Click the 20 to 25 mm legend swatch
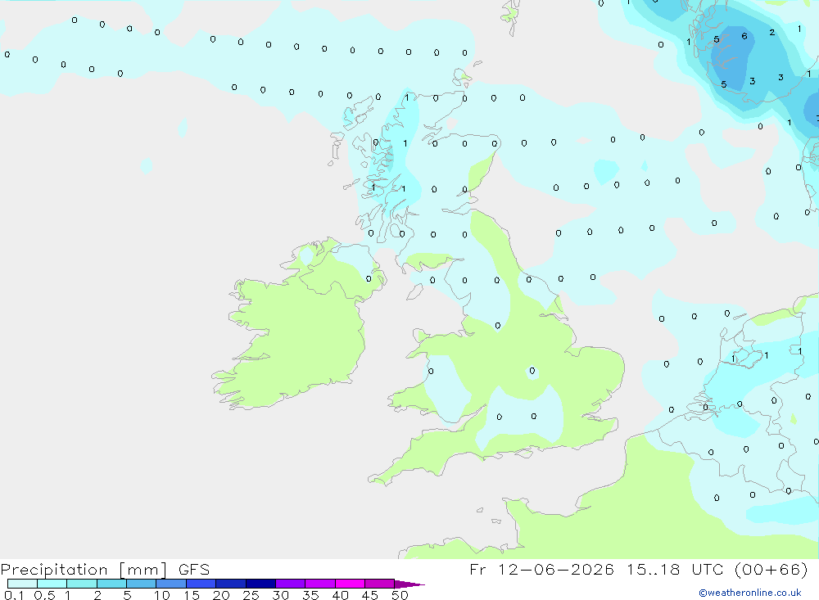Screen dimensions: 819x600 tap(231, 584)
